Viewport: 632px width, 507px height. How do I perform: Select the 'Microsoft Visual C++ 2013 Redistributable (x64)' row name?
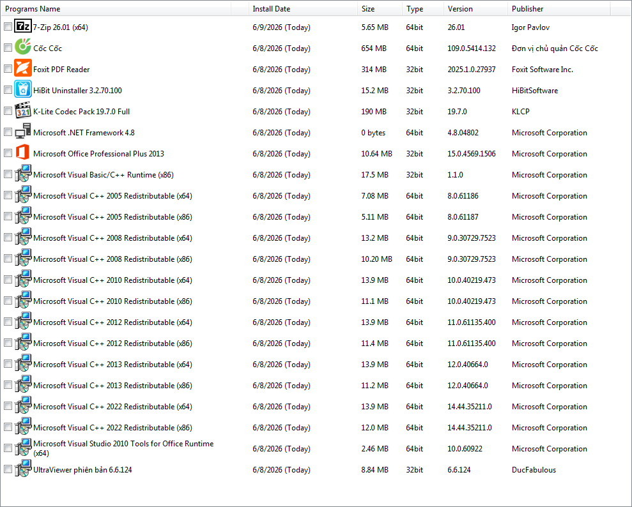pyautogui.click(x=112, y=365)
